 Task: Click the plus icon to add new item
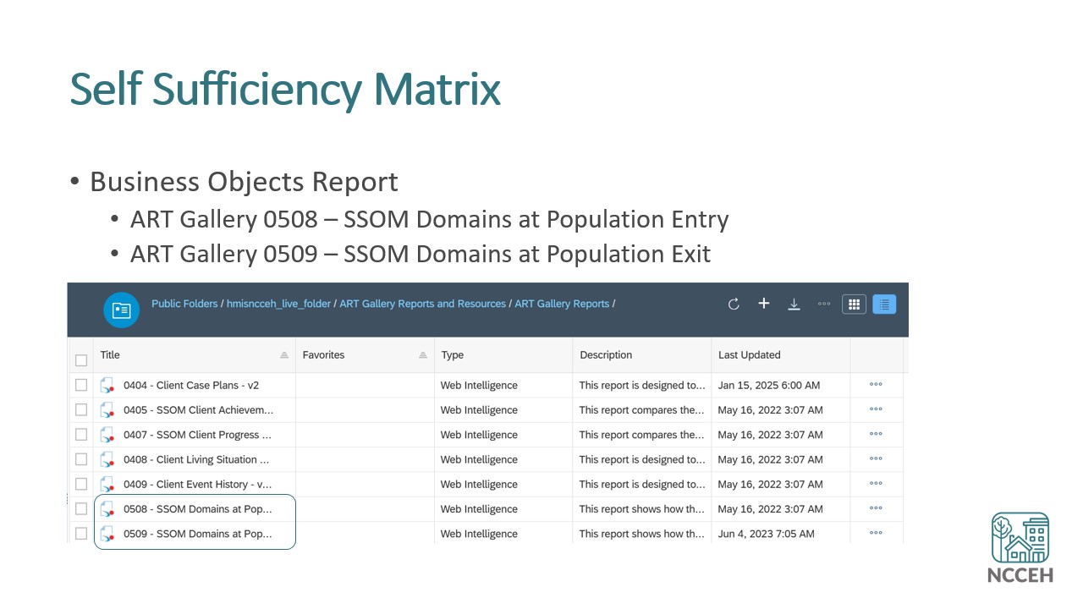click(763, 304)
